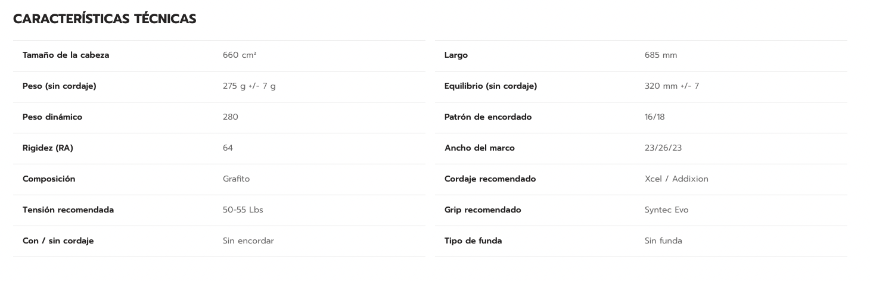This screenshot has height=281, width=870.
Task: Click the "Sin encordar" value
Action: (x=248, y=241)
